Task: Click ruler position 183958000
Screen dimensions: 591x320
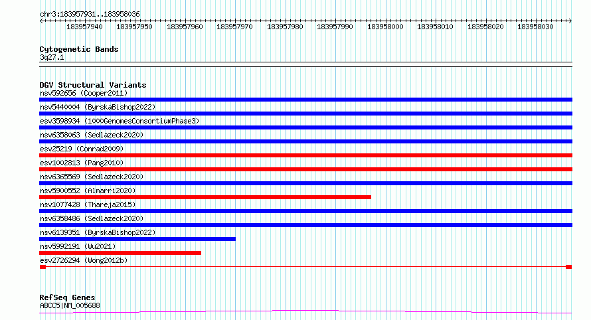Action: (385, 27)
